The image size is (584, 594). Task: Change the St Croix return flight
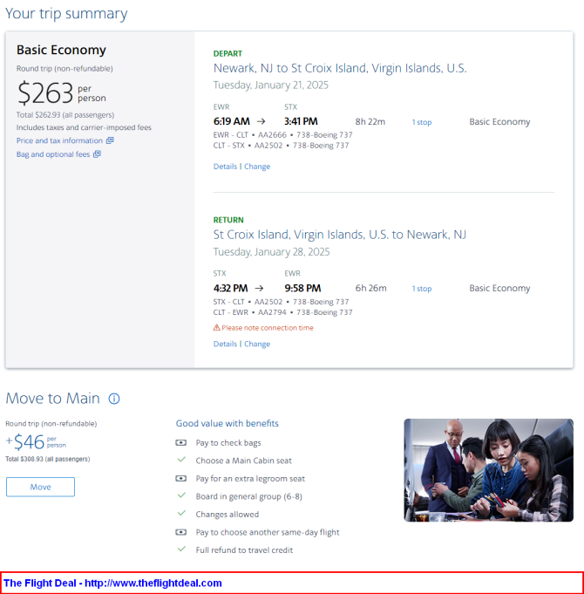pos(257,344)
